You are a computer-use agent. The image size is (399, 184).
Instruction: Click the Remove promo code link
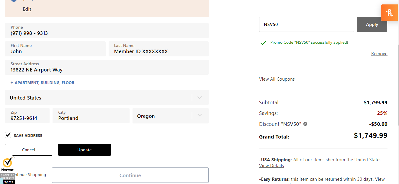tap(379, 54)
